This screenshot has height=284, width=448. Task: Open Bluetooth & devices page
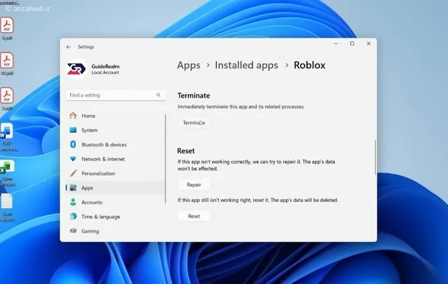click(115, 145)
